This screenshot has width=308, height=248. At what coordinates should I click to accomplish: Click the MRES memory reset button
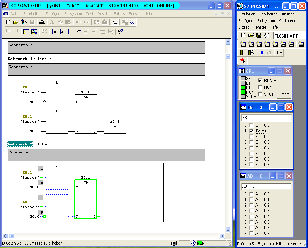[284, 95]
